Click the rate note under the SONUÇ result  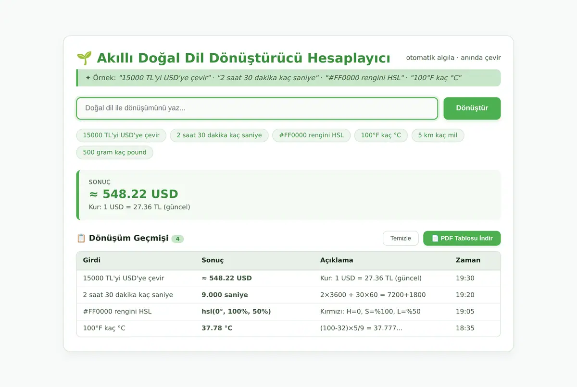[139, 207]
